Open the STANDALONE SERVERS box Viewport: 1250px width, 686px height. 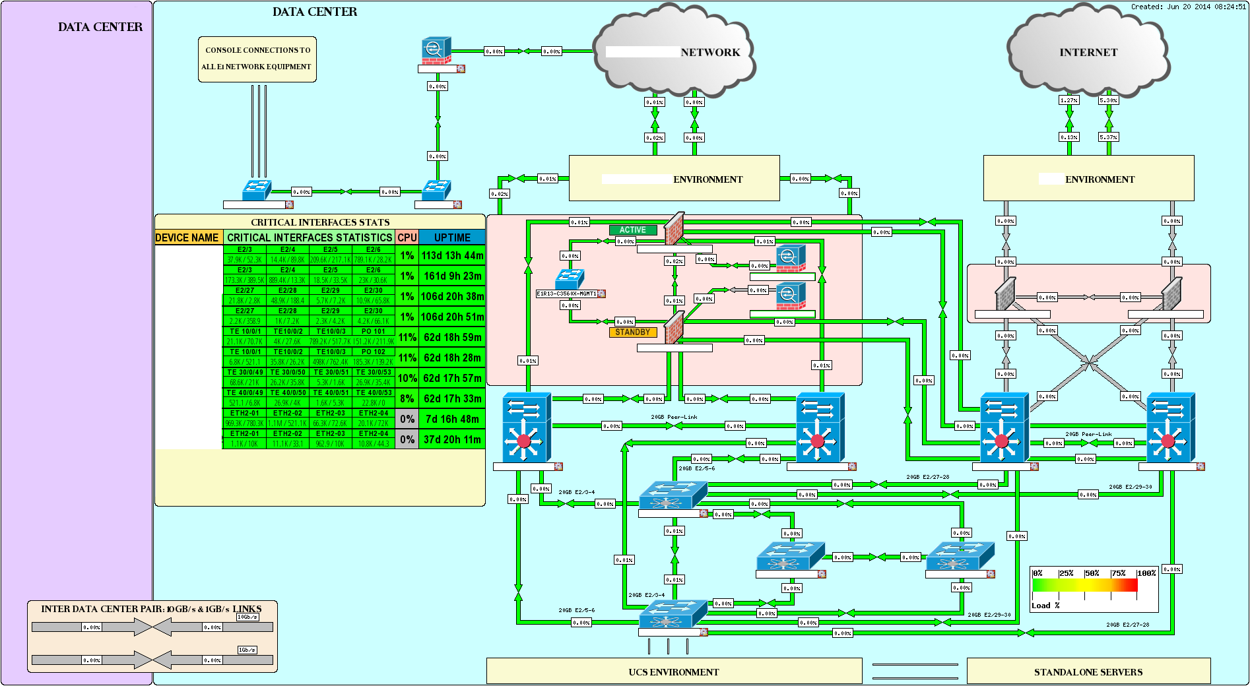[1088, 671]
